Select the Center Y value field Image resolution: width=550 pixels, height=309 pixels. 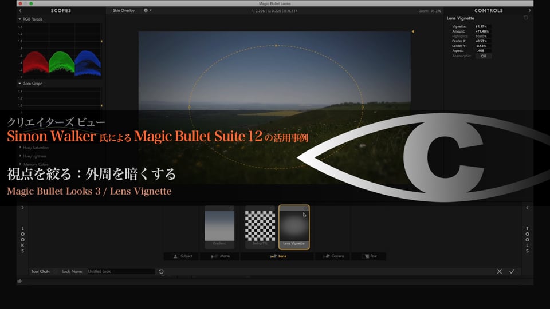pos(483,46)
